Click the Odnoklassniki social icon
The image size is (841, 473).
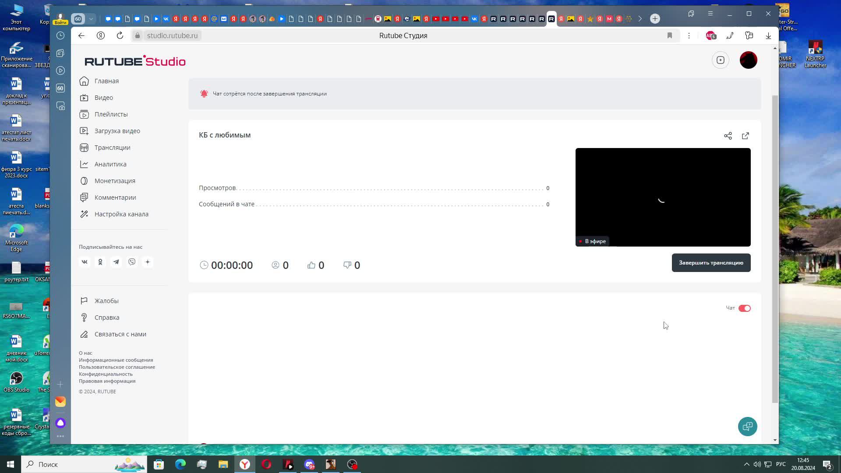[100, 262]
